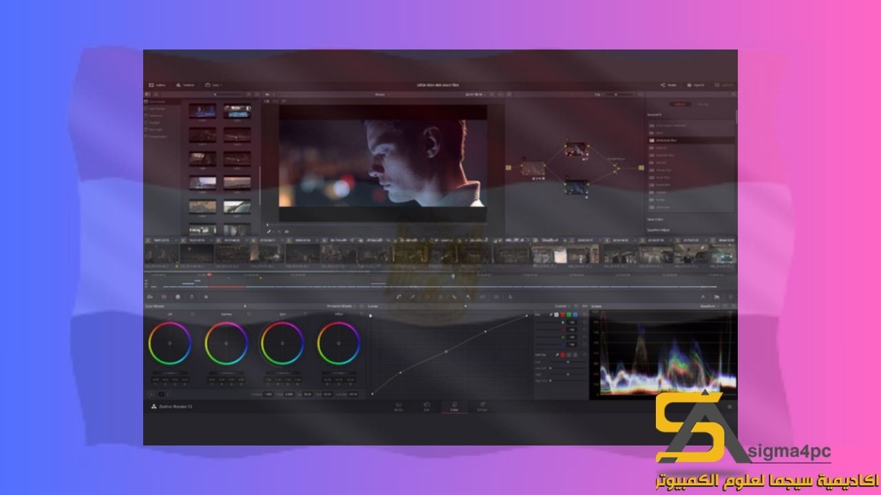This screenshot has width=881, height=495.
Task: Select the Color Wheels palette icon
Action: pos(178,296)
